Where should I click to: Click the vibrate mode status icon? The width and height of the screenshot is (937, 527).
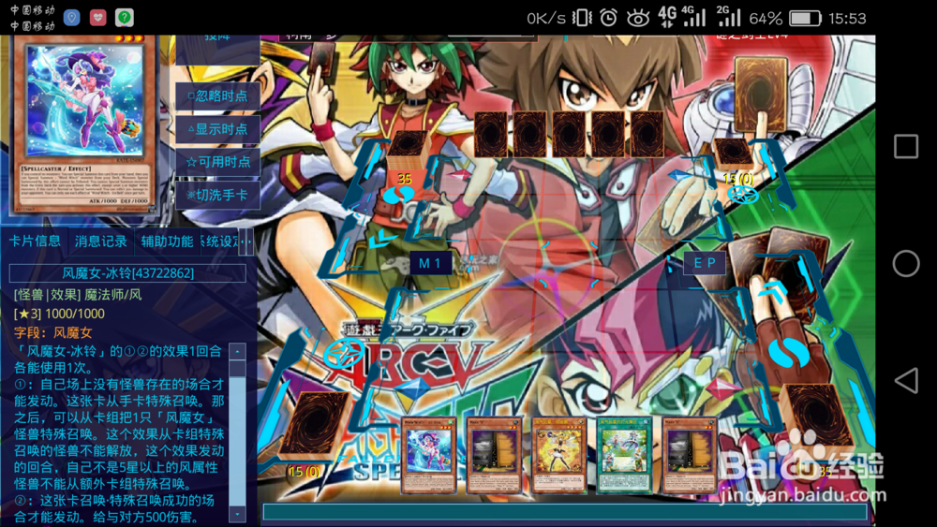581,18
